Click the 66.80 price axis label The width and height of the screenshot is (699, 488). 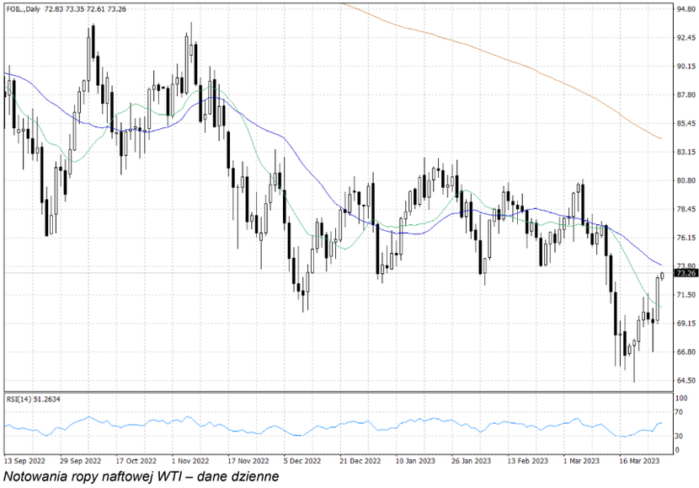click(x=686, y=352)
